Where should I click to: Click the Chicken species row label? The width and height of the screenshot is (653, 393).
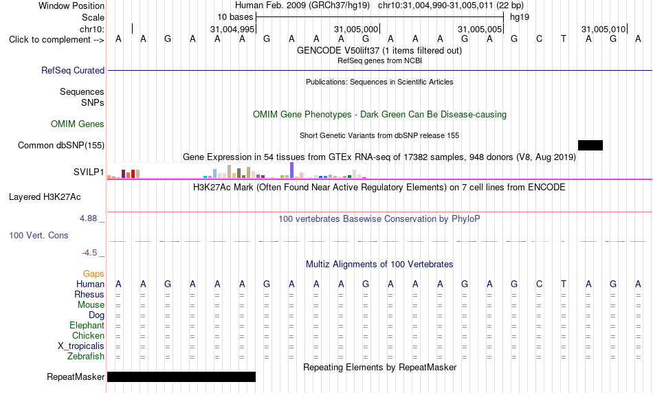[88, 335]
